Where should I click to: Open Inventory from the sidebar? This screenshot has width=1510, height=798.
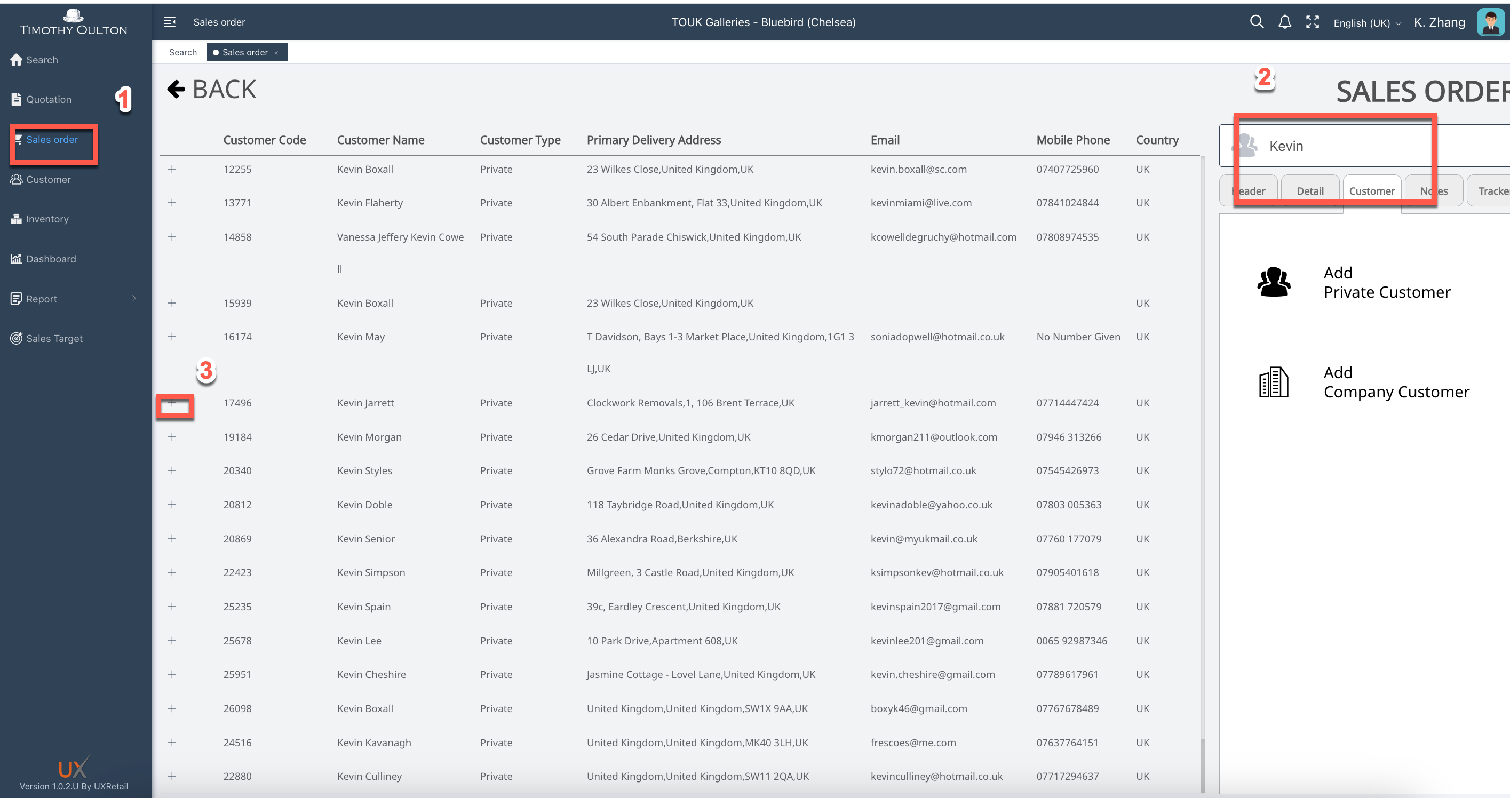tap(47, 219)
